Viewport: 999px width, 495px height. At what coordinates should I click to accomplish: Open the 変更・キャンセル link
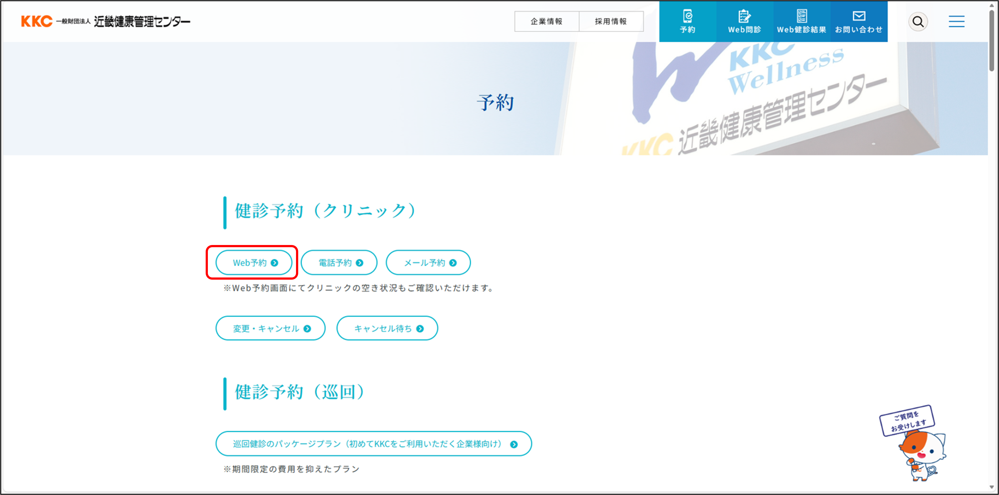pyautogui.click(x=270, y=328)
